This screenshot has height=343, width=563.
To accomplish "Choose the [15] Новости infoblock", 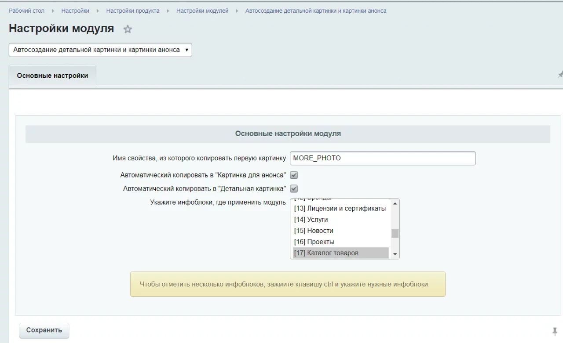I will 314,231.
